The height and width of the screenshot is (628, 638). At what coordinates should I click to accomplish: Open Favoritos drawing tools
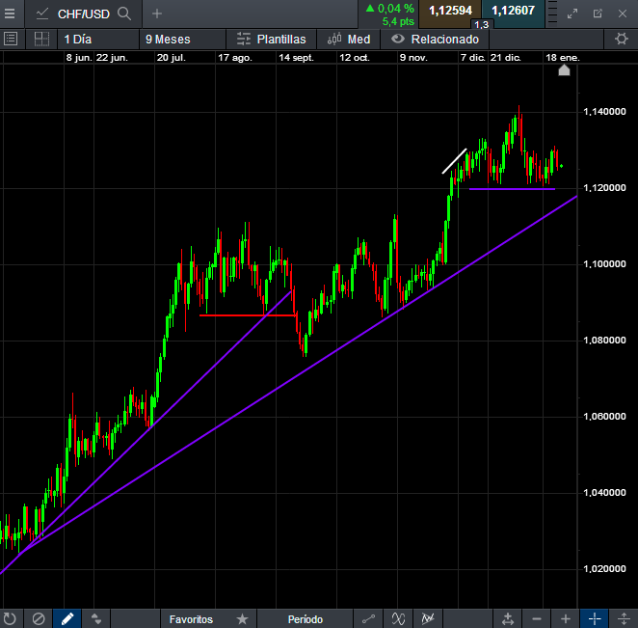tap(191, 619)
